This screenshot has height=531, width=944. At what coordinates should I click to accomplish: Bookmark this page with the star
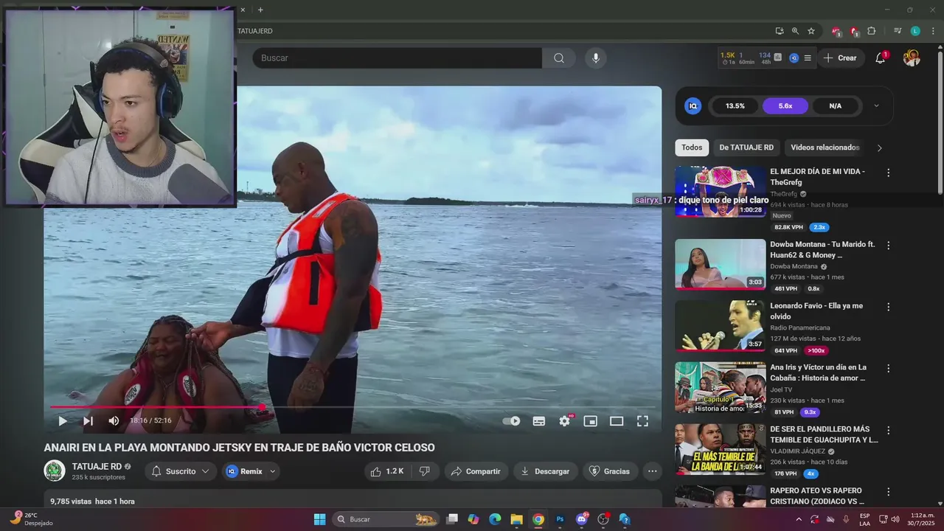click(x=811, y=31)
